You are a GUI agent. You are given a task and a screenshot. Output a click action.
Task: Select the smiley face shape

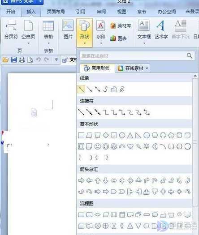pos(97,146)
